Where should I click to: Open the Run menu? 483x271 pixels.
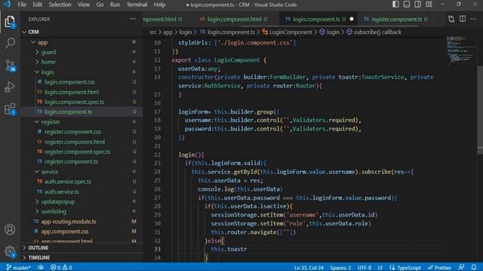[x=115, y=5]
